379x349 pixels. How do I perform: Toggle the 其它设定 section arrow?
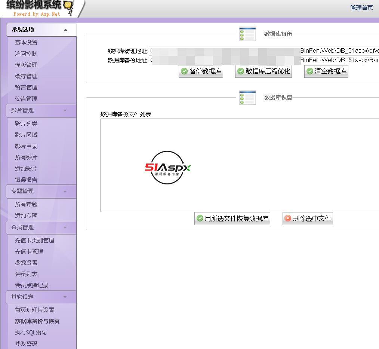click(65, 297)
